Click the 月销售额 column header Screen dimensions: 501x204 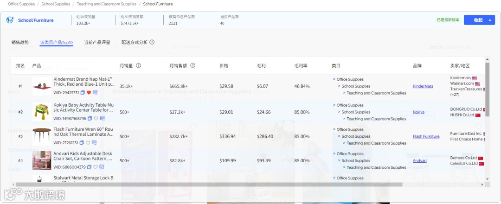pos(178,66)
